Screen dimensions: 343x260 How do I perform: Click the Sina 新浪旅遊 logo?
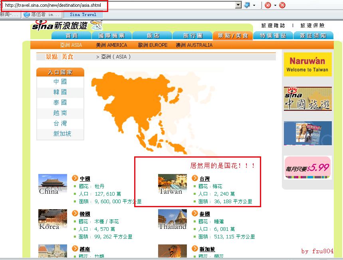pos(67,26)
